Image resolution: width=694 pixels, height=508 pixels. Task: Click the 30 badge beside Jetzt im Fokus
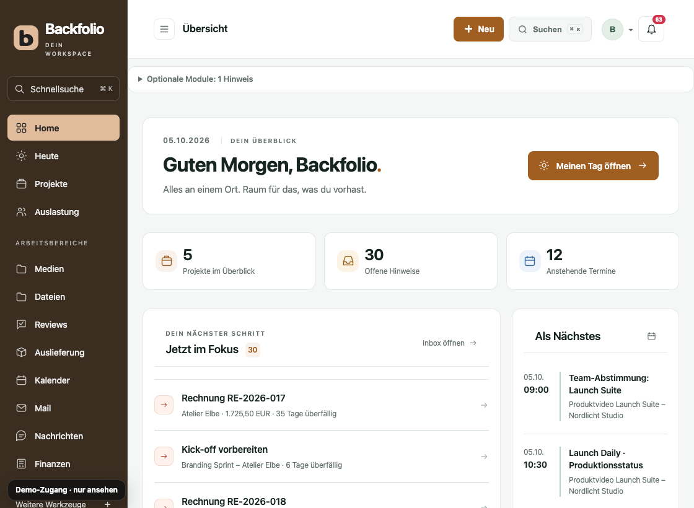(253, 349)
